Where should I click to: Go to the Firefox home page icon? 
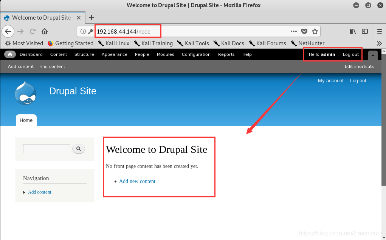tap(45, 31)
